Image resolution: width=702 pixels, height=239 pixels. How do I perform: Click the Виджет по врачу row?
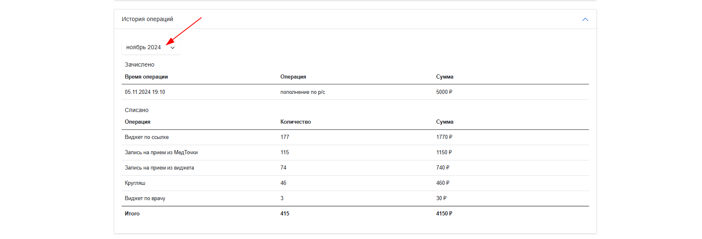click(x=355, y=198)
